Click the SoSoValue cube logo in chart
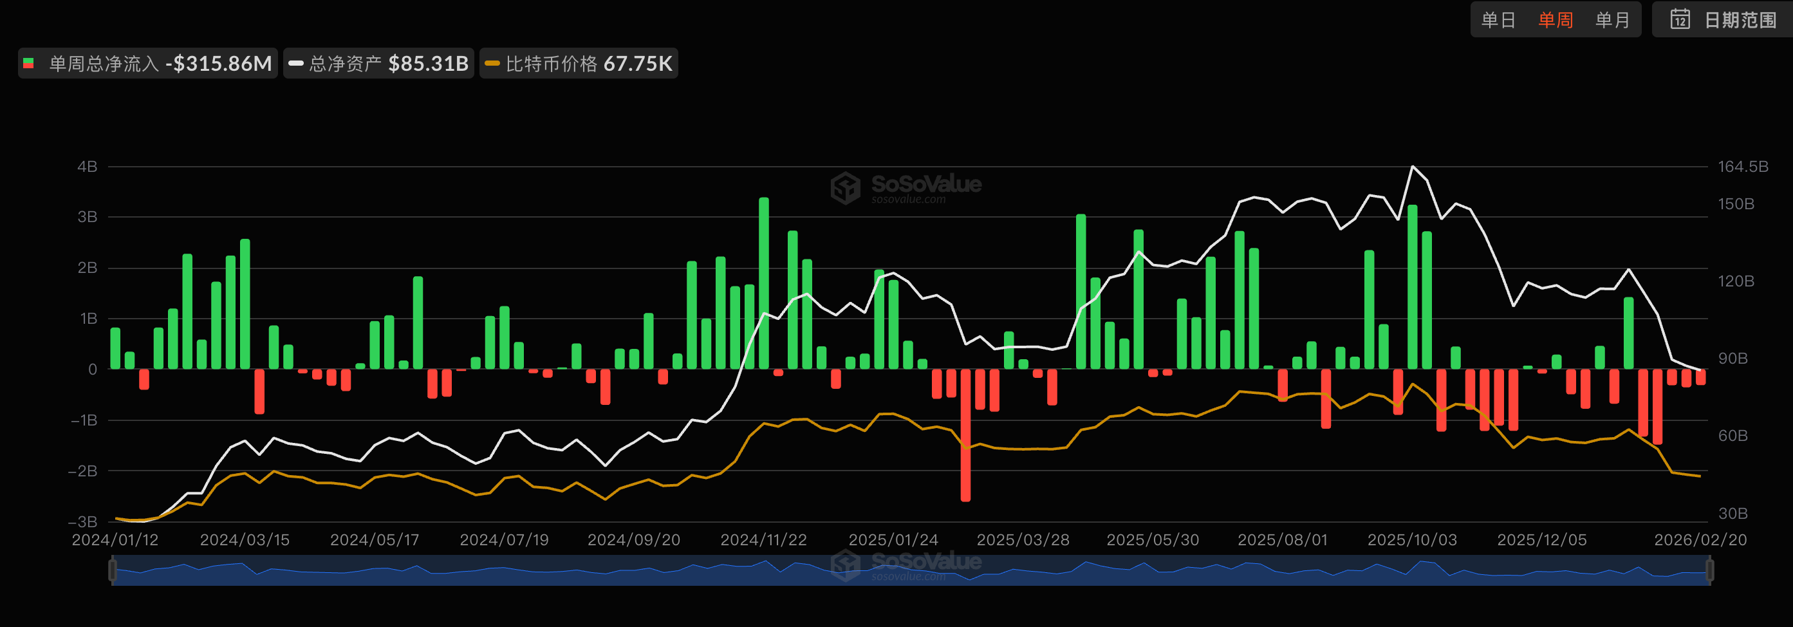 [846, 188]
